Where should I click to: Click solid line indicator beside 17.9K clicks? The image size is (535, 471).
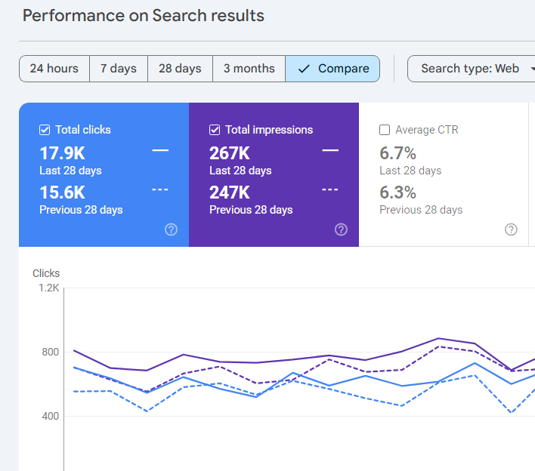click(x=160, y=151)
